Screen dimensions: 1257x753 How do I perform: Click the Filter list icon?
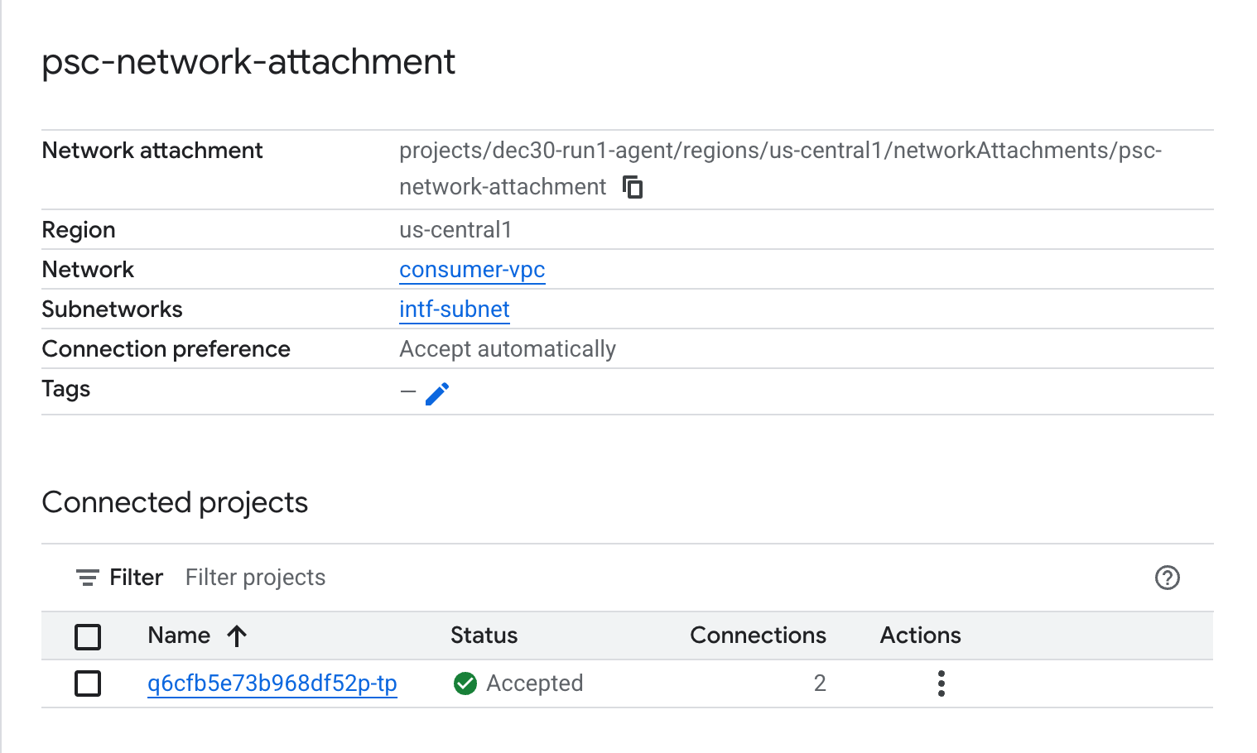88,578
